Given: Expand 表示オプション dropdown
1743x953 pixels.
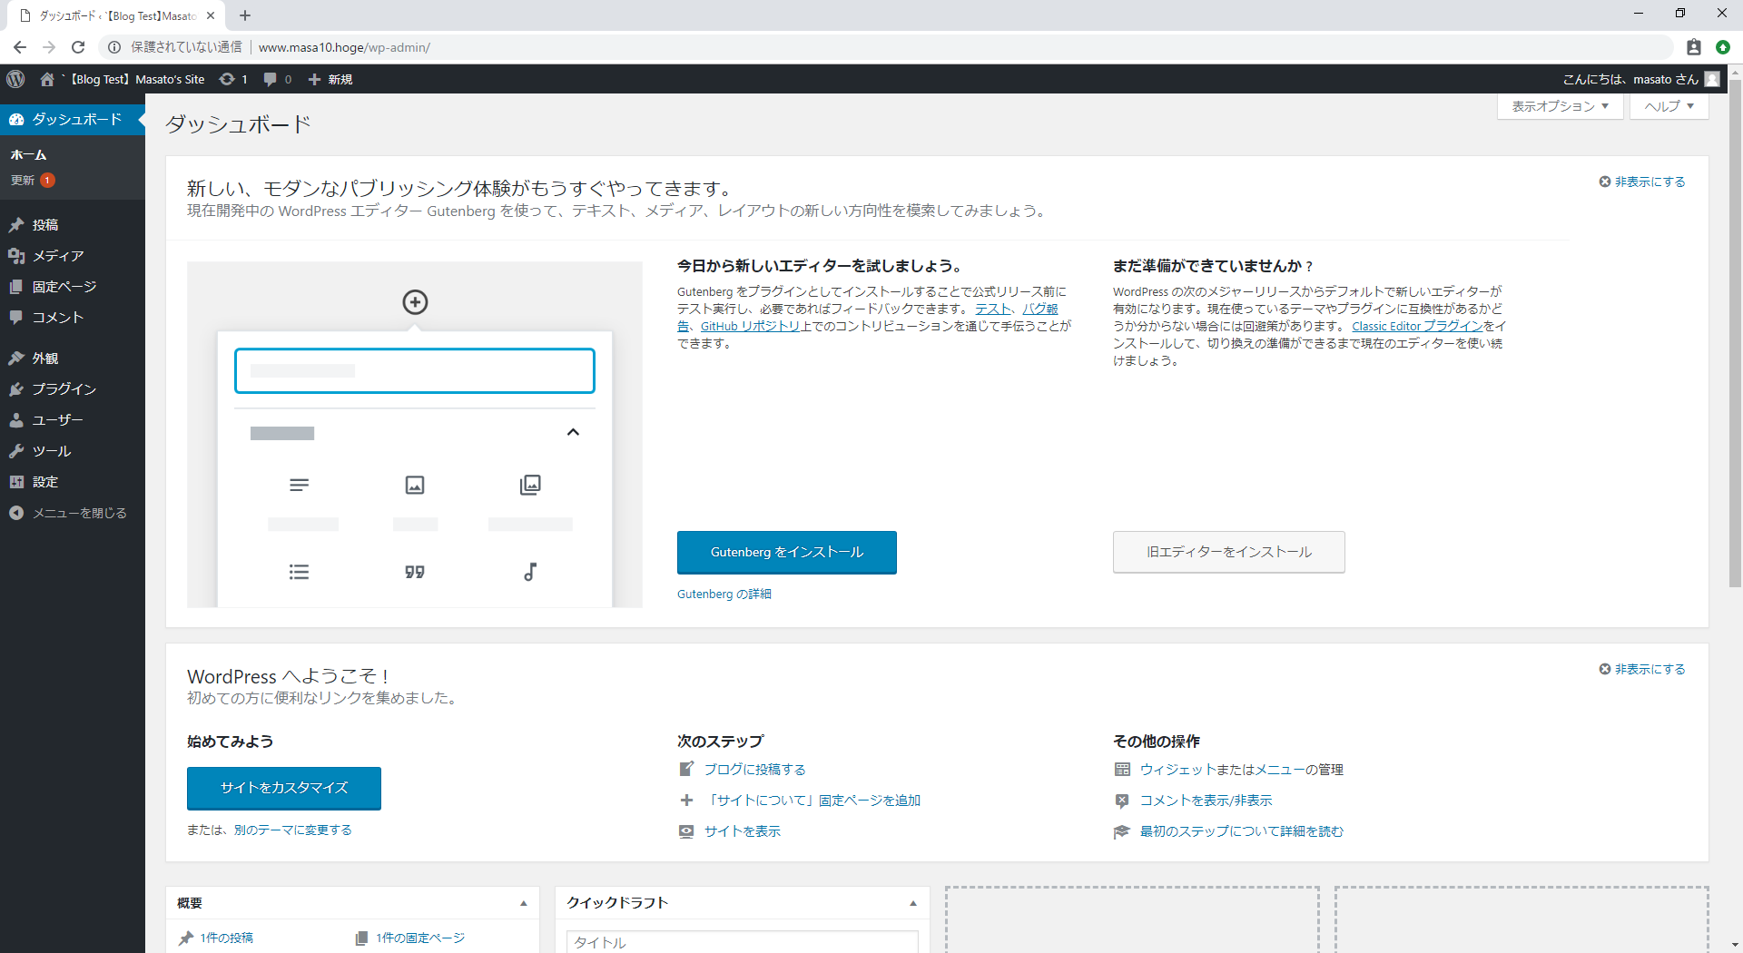Looking at the screenshot, I should 1560,106.
